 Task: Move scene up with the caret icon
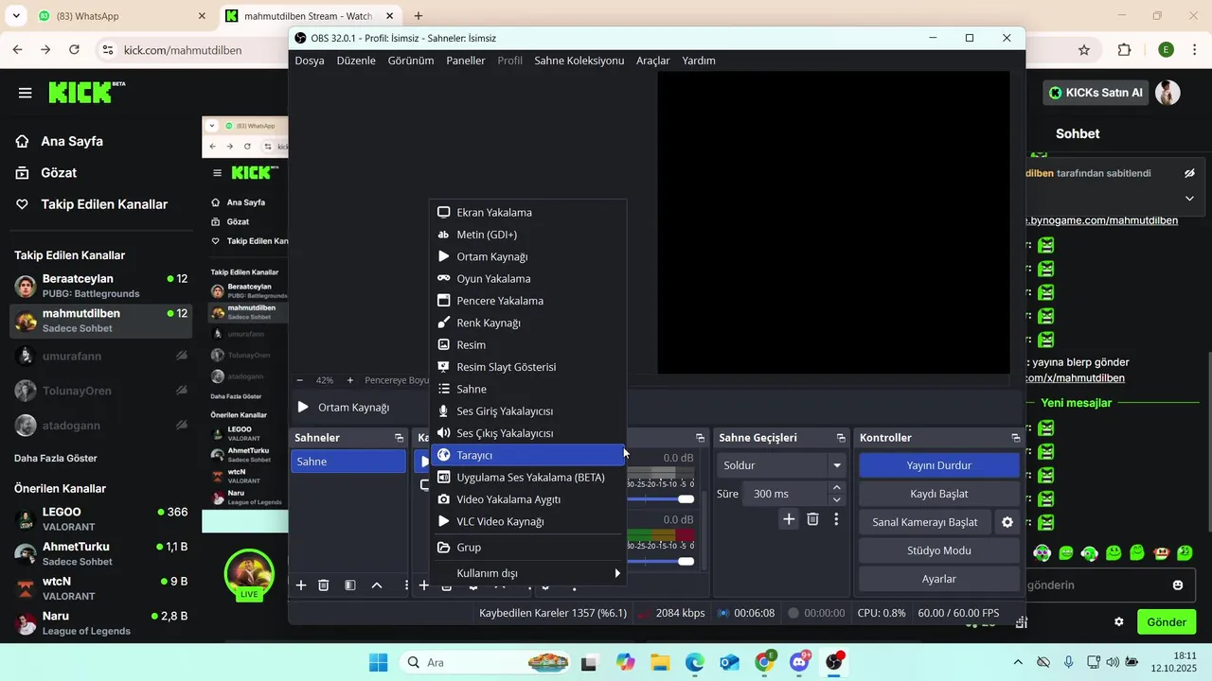[377, 585]
